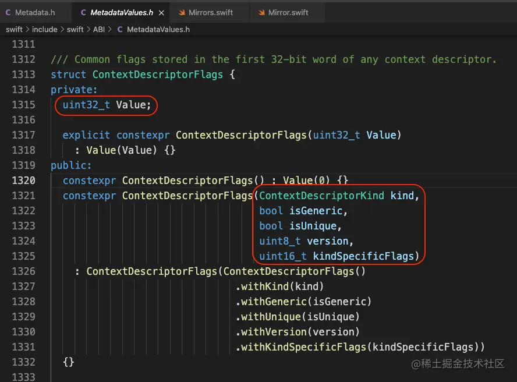517x382 pixels.
Task: Open the 'include' breadcrumb folder
Action: coord(44,29)
